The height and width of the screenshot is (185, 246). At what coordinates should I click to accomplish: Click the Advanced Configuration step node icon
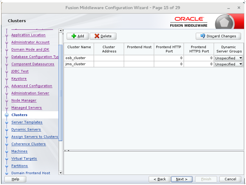point(6,86)
